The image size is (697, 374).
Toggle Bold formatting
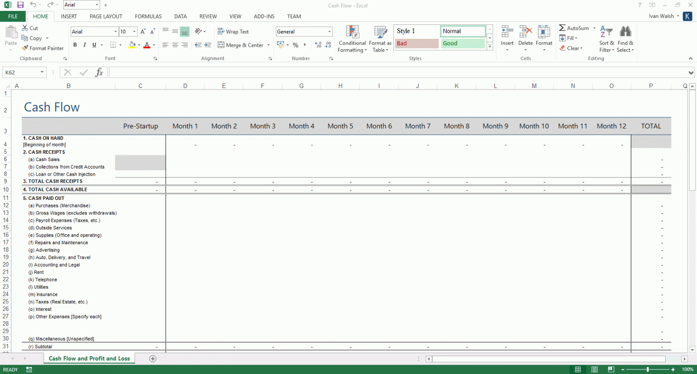click(x=75, y=45)
